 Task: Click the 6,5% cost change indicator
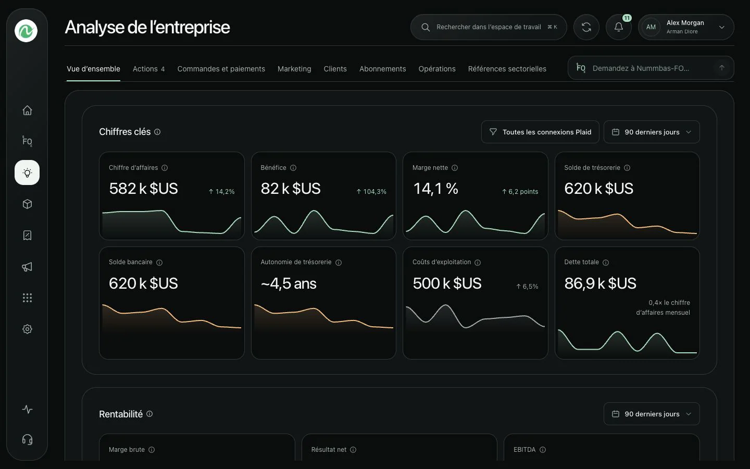coord(527,287)
